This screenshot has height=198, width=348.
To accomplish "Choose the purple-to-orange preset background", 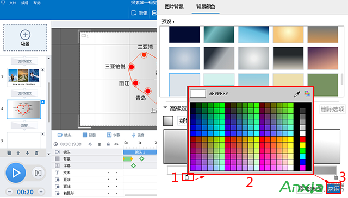I will pyautogui.click(x=323, y=58).
